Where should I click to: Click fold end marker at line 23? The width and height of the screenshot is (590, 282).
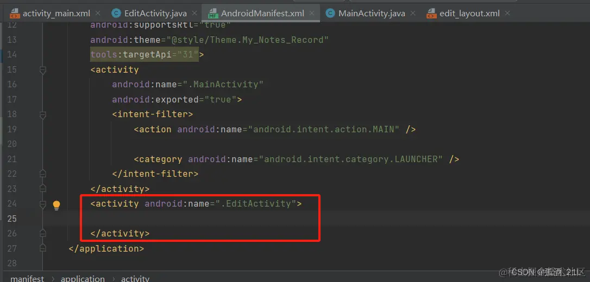(42, 189)
